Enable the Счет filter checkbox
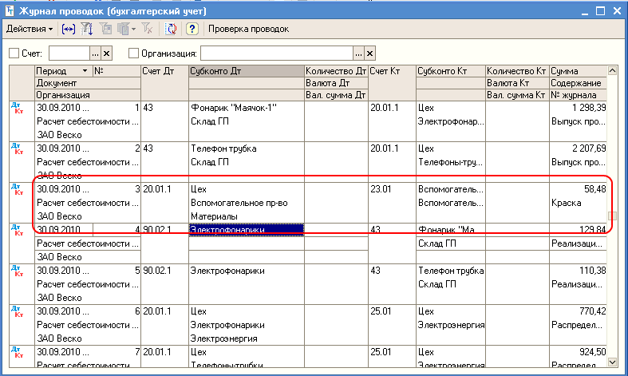This screenshot has width=628, height=376. coord(14,53)
